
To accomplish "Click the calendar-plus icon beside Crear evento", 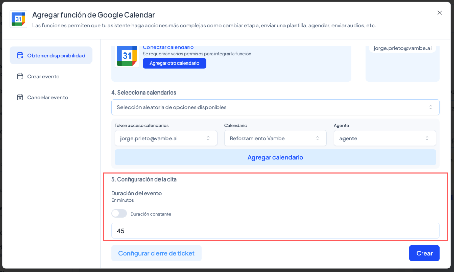I will pos(20,76).
